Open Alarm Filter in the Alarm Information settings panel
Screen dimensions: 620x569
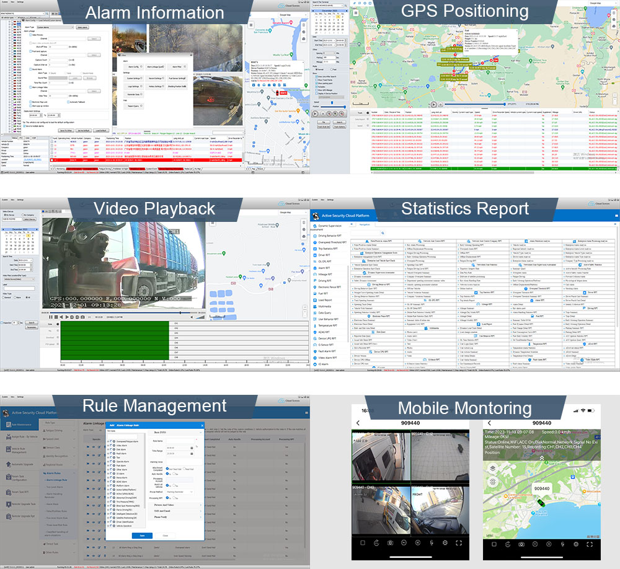tap(178, 67)
